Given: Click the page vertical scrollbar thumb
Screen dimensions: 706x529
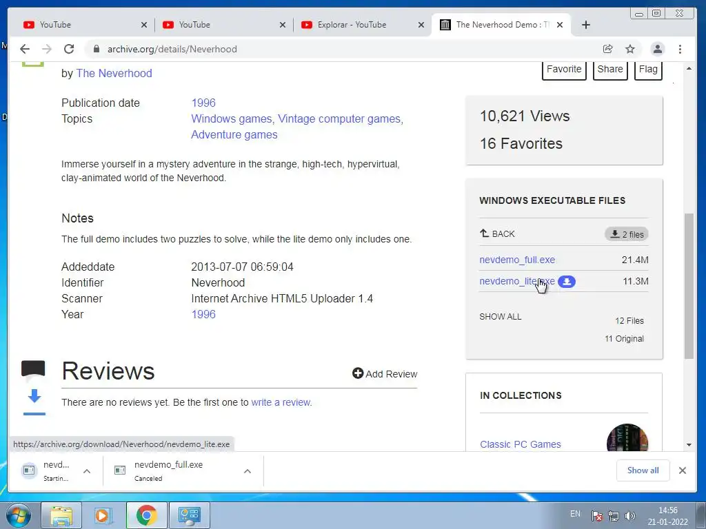Looking at the screenshot, I should click(x=689, y=286).
